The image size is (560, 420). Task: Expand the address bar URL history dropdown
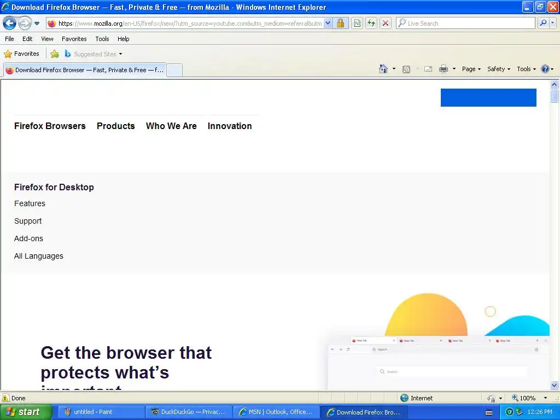click(328, 24)
